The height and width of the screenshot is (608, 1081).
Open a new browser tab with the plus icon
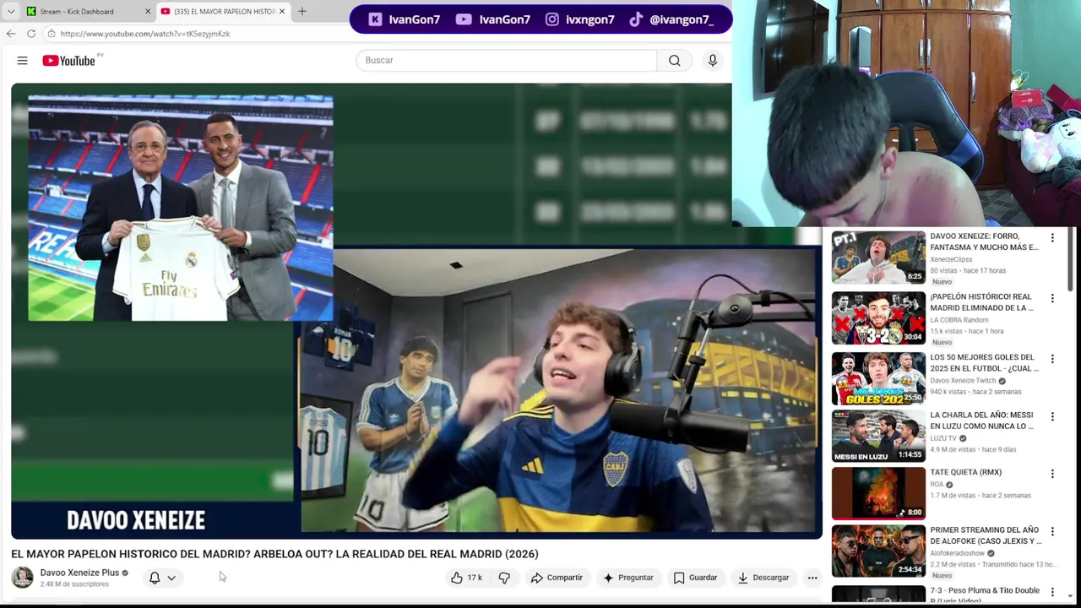301,11
